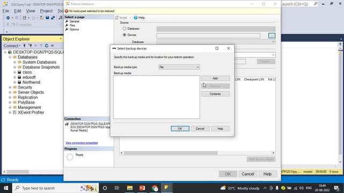
Task: Open SSMS icon on taskbar
Action: coord(167,188)
